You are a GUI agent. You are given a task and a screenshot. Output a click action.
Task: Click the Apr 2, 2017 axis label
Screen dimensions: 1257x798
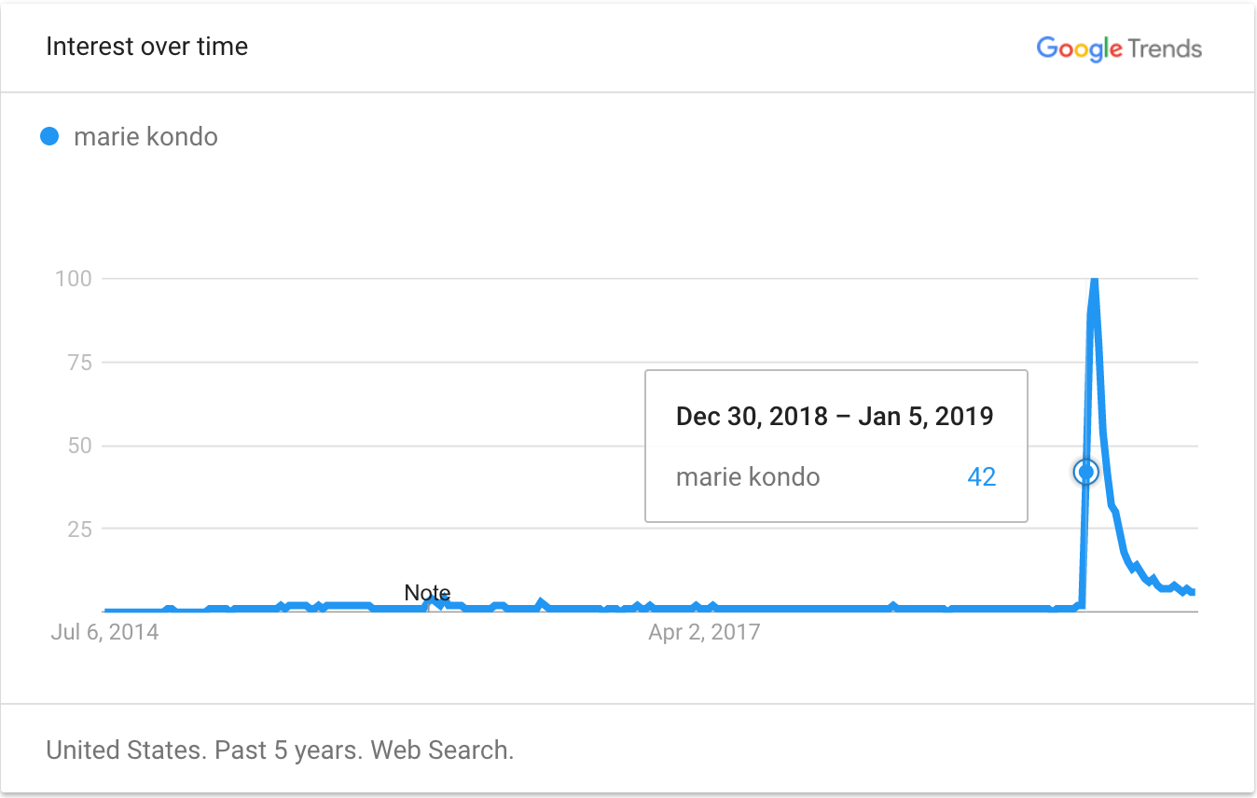(x=704, y=632)
